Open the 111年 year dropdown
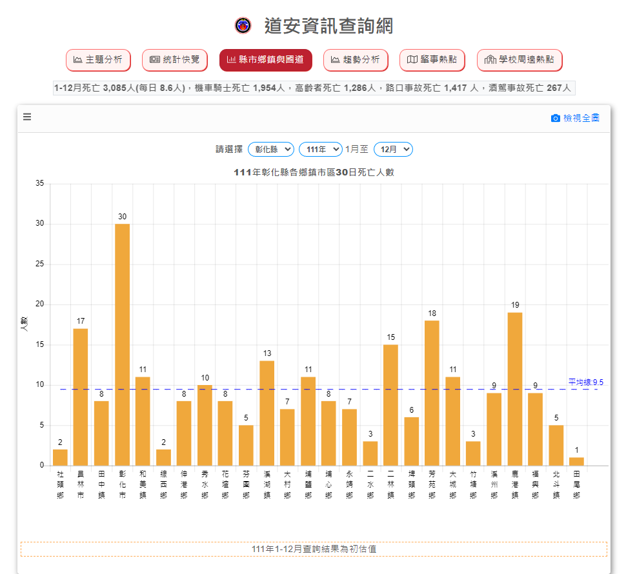 (320, 149)
